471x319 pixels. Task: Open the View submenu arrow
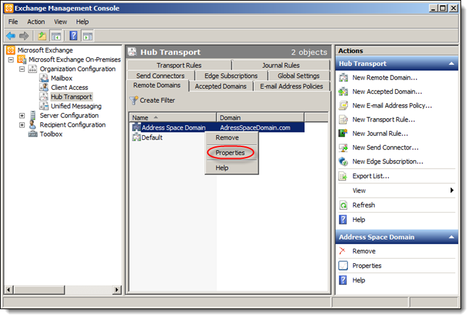[x=452, y=190]
